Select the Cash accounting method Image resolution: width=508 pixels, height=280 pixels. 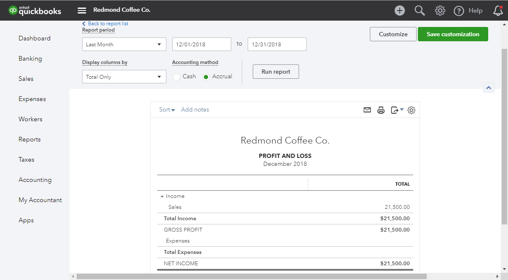point(176,77)
